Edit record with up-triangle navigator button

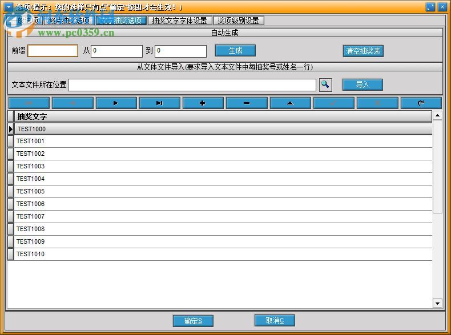coord(291,103)
